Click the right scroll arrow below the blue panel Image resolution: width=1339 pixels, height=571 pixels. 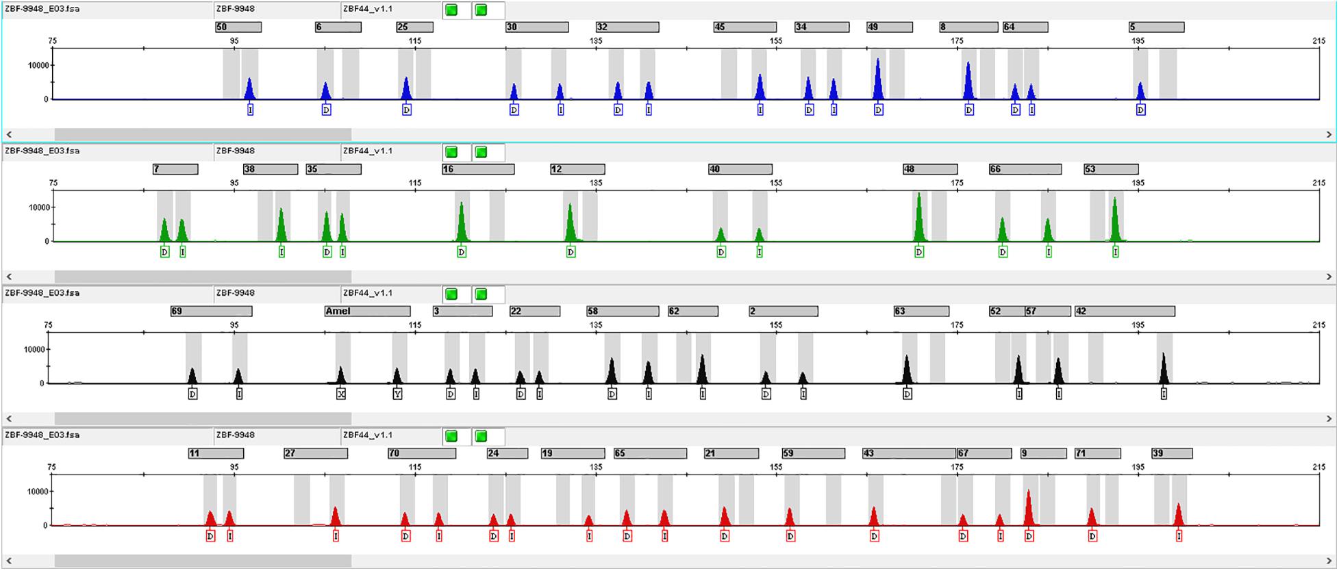pos(1329,135)
